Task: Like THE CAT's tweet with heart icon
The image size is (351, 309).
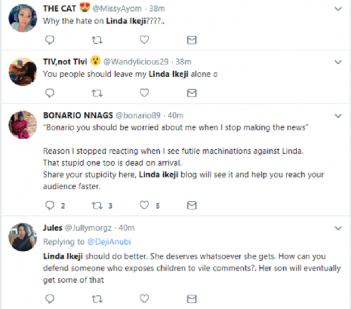Action: tap(144, 39)
